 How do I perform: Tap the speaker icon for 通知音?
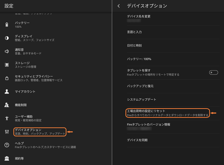[7, 52]
